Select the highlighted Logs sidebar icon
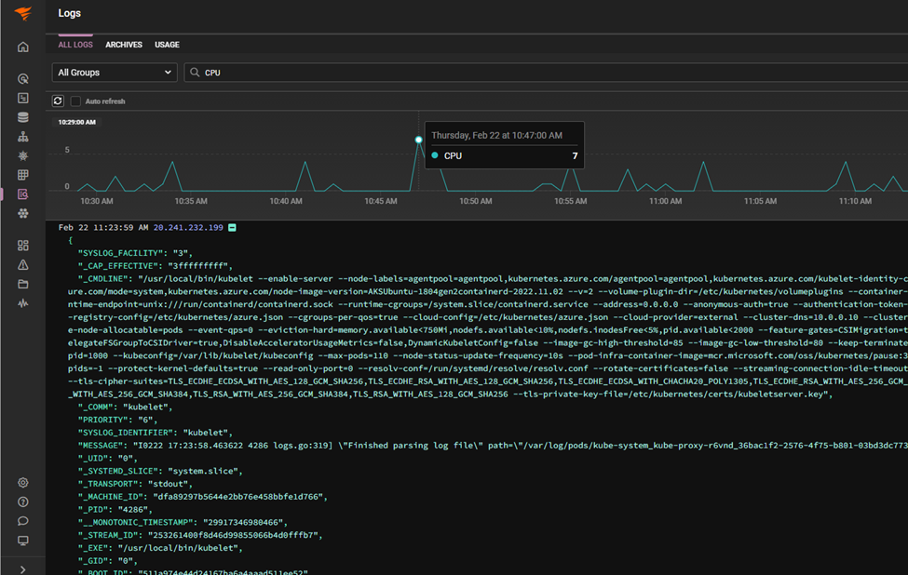The width and height of the screenshot is (908, 575). 23,194
